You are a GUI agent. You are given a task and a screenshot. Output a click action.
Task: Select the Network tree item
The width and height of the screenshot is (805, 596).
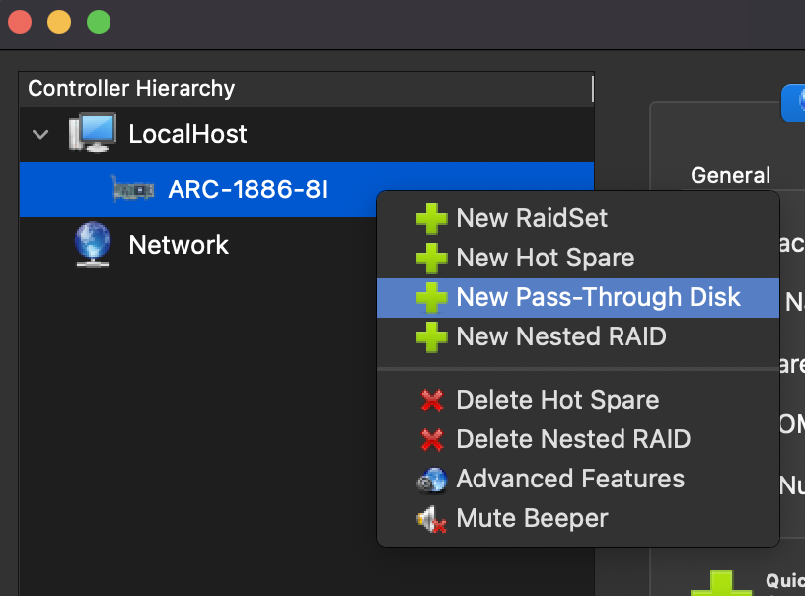point(179,245)
